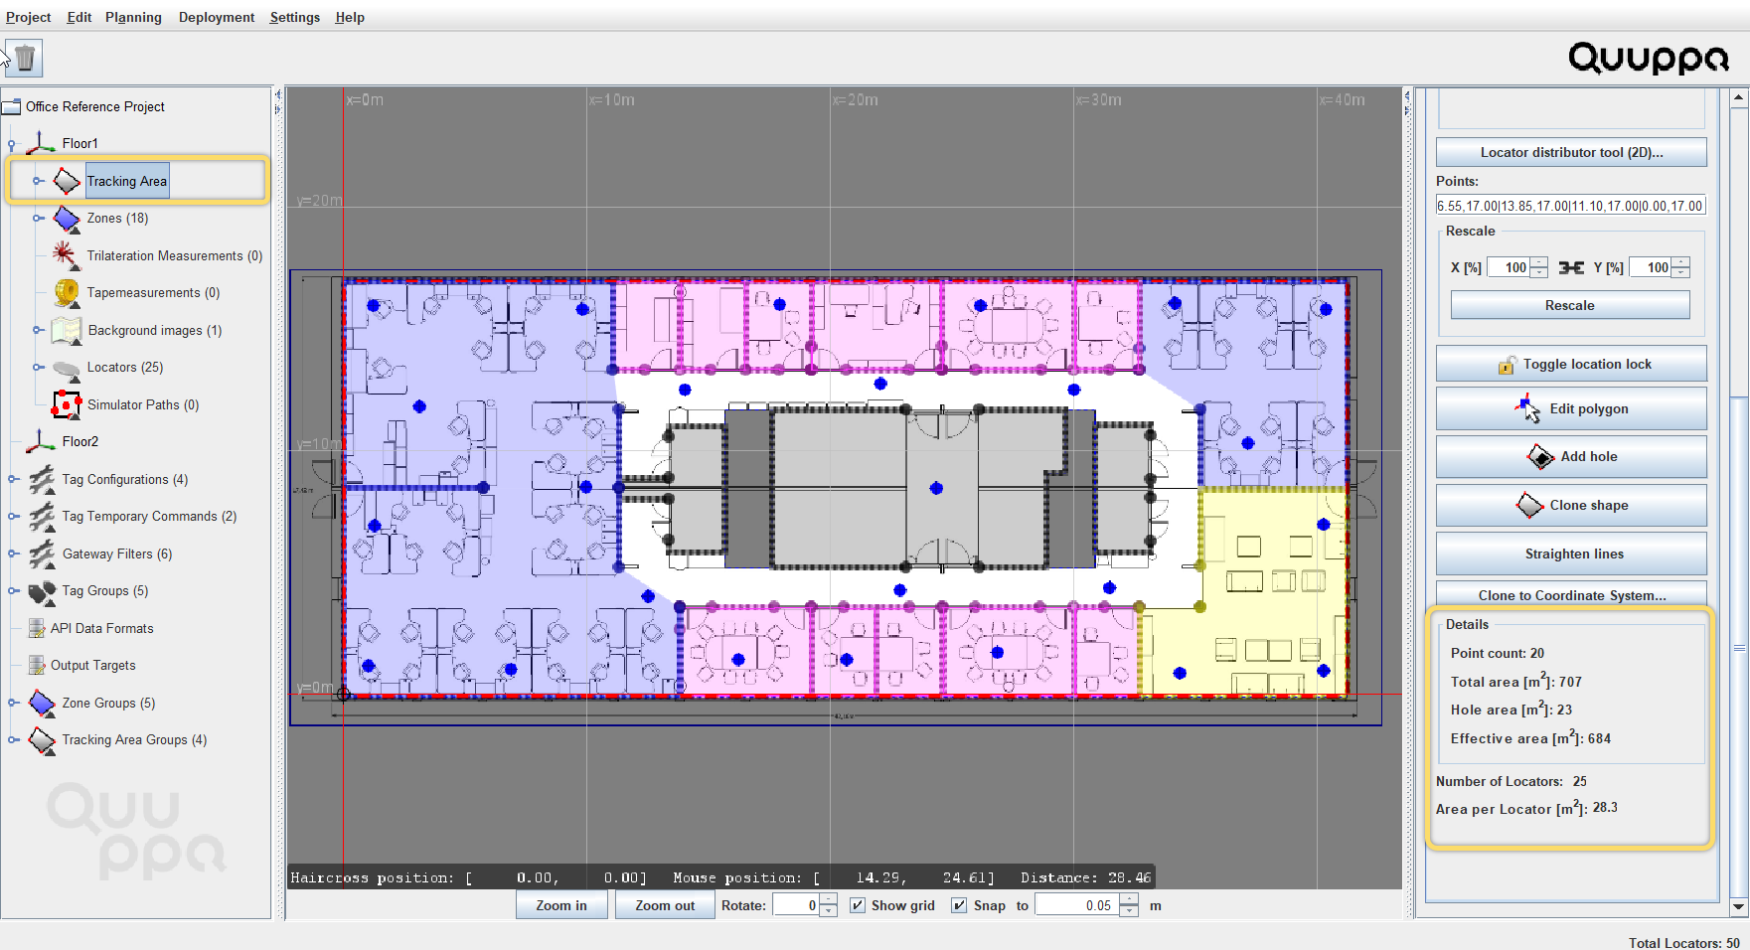Click the Zoom in button
Screen dimensions: 1750x950
[561, 905]
